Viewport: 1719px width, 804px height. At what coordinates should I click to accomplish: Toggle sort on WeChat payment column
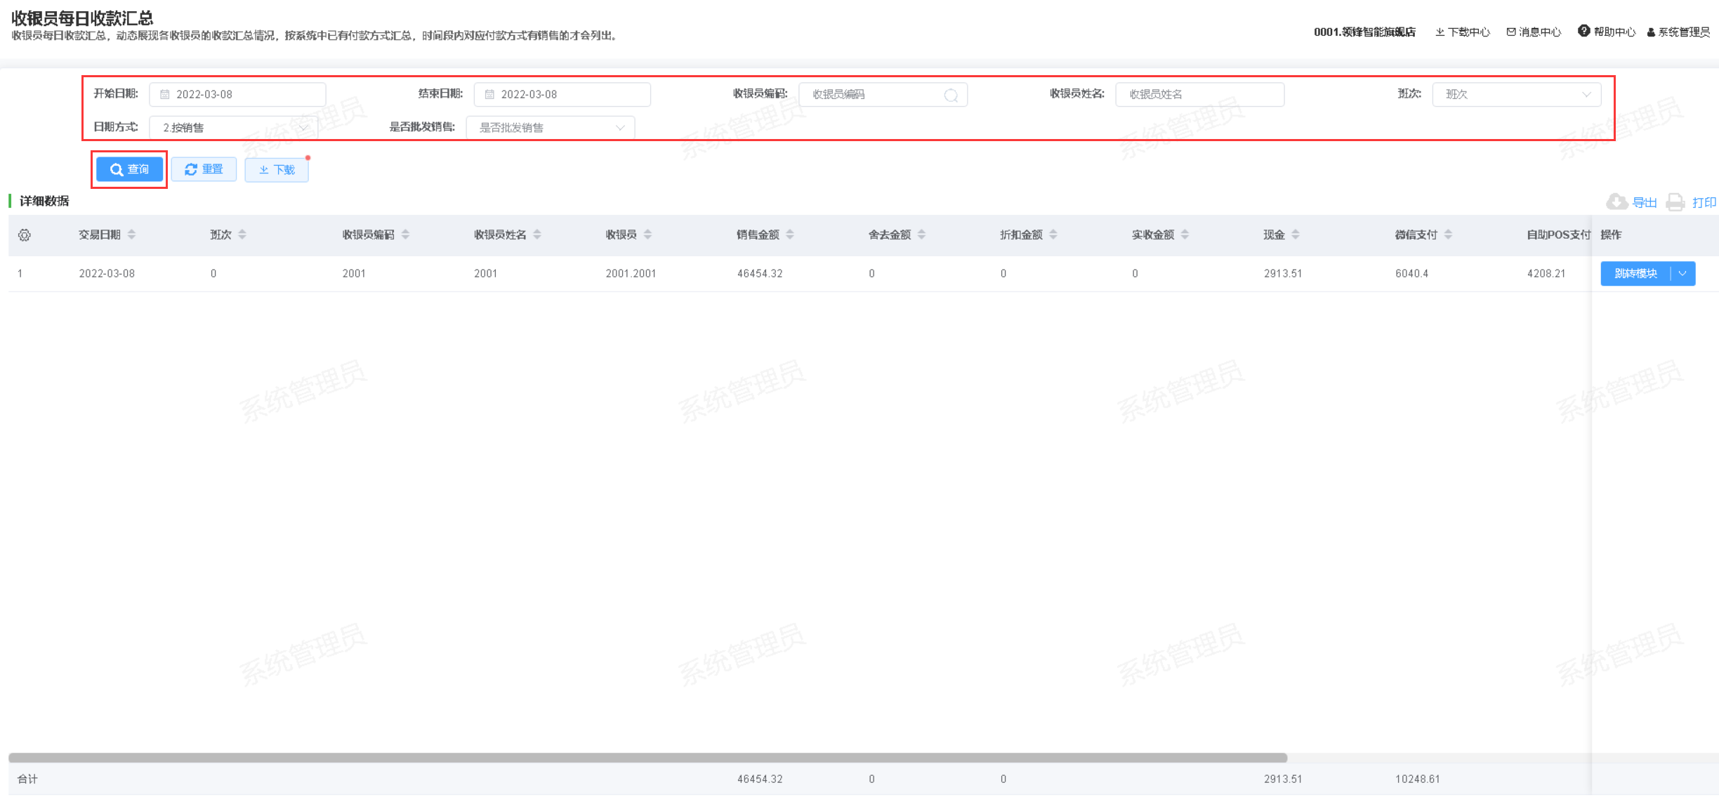pyautogui.click(x=1448, y=235)
